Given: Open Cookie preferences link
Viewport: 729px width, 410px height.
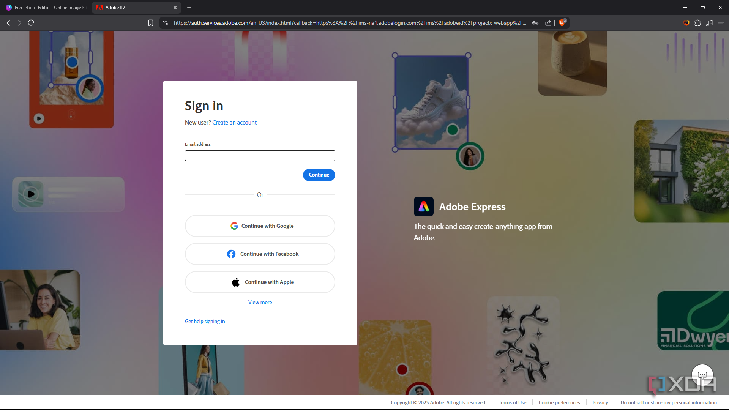Looking at the screenshot, I should [x=559, y=402].
